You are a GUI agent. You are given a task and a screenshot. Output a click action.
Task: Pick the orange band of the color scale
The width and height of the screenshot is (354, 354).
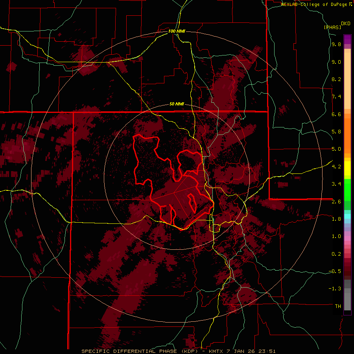point(347,135)
